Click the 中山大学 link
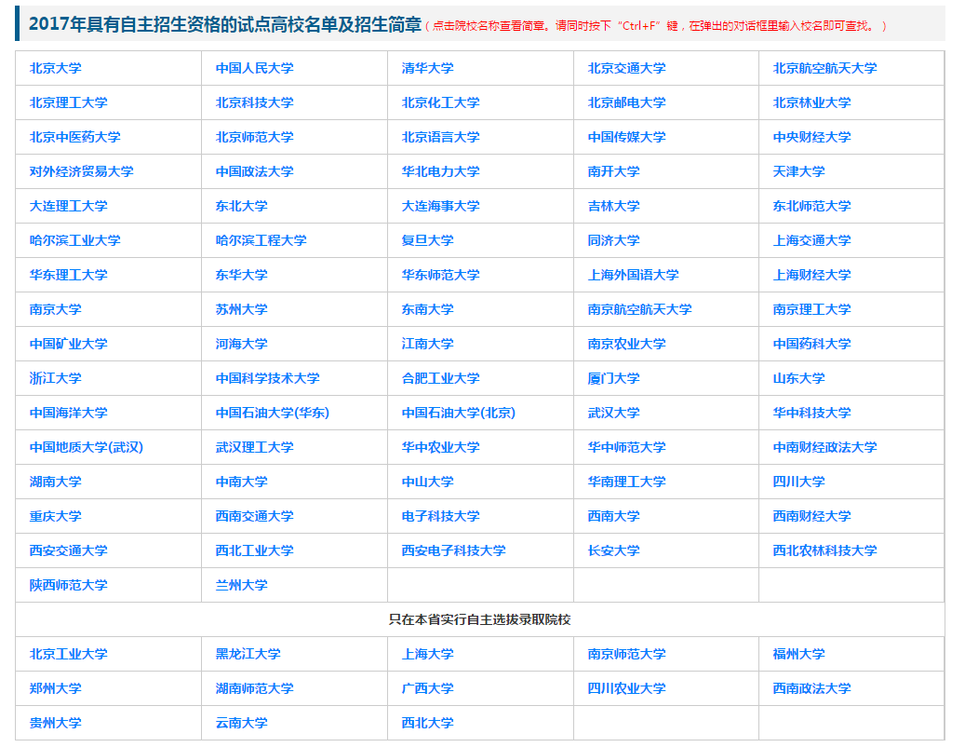965x747 pixels. coord(427,482)
